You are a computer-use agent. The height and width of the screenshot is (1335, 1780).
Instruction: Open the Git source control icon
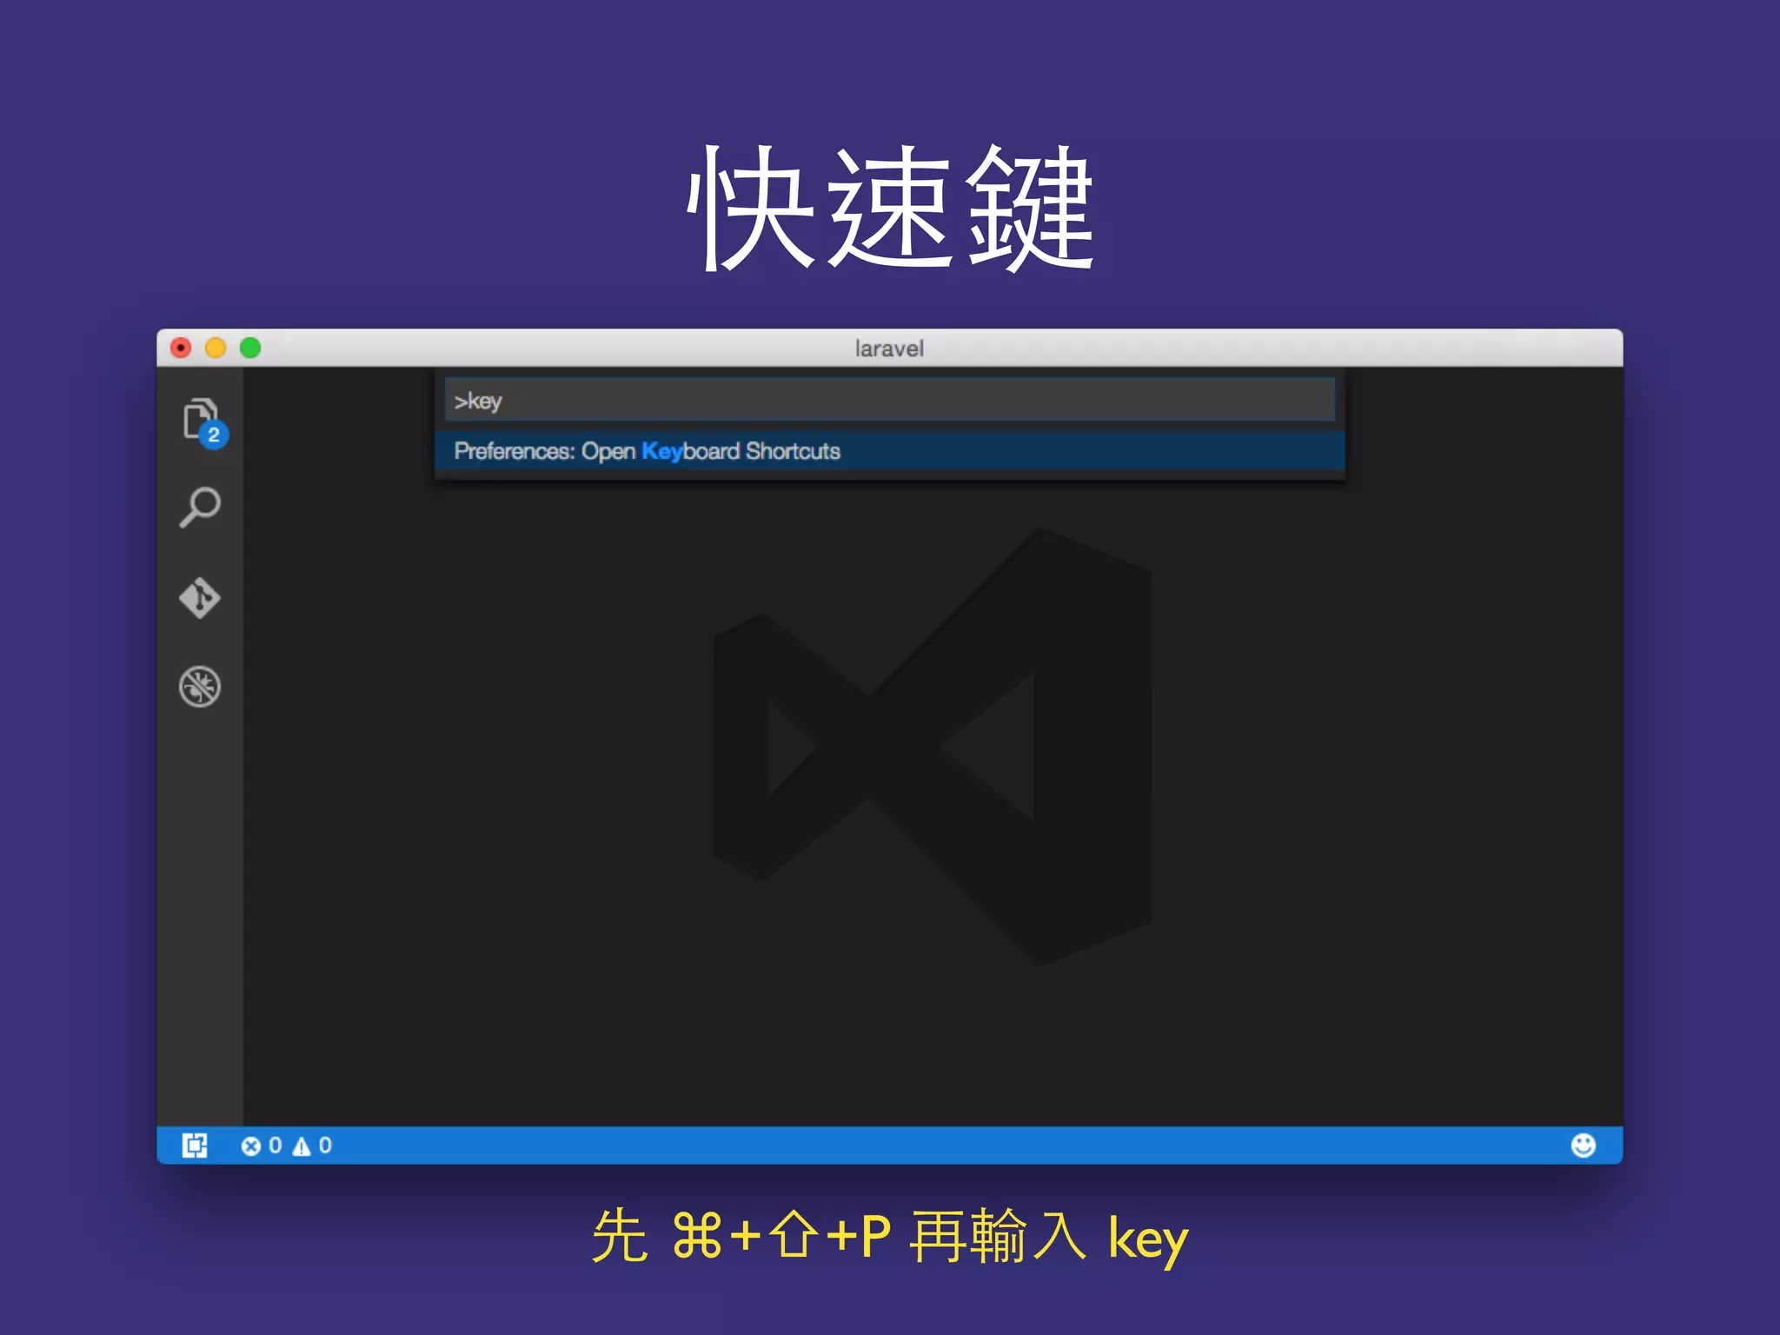[200, 598]
